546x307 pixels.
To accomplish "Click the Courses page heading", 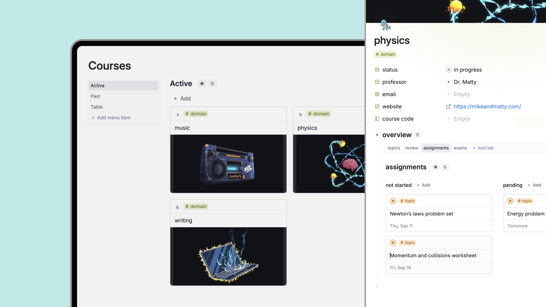I will pos(109,66).
